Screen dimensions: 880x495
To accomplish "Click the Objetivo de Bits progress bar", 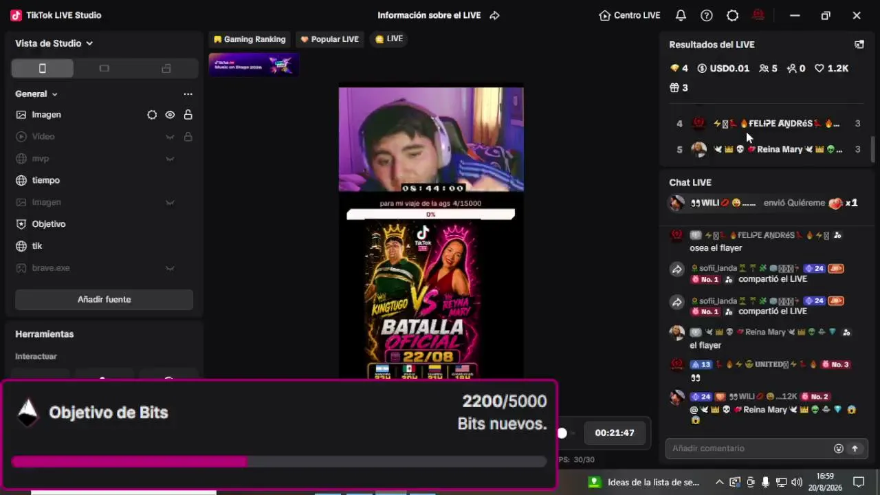I will click(279, 462).
